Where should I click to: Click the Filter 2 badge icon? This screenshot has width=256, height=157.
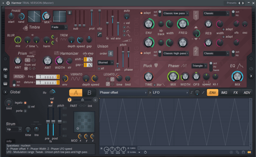(x=196, y=51)
